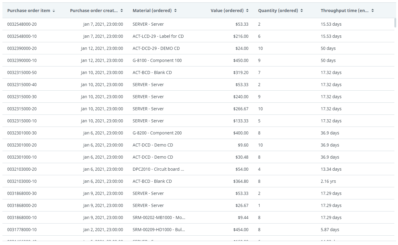Click the Material (ordered) column header text
The width and height of the screenshot is (398, 245).
[152, 11]
